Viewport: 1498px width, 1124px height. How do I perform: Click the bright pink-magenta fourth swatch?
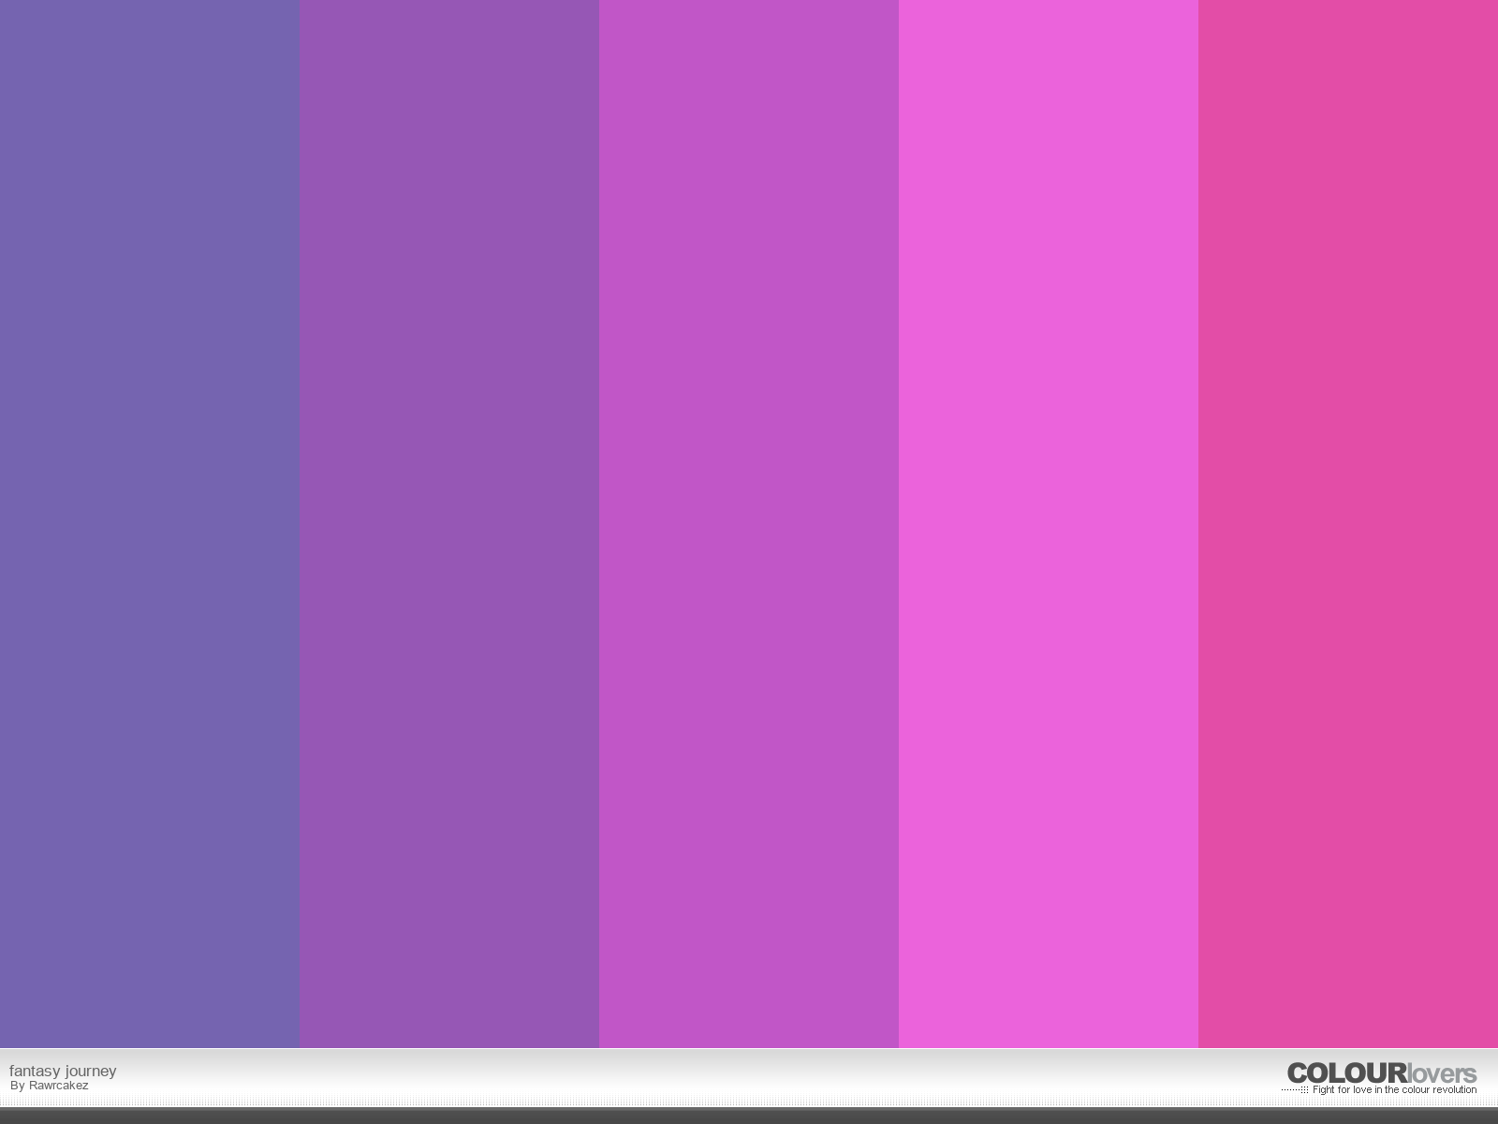(1049, 525)
